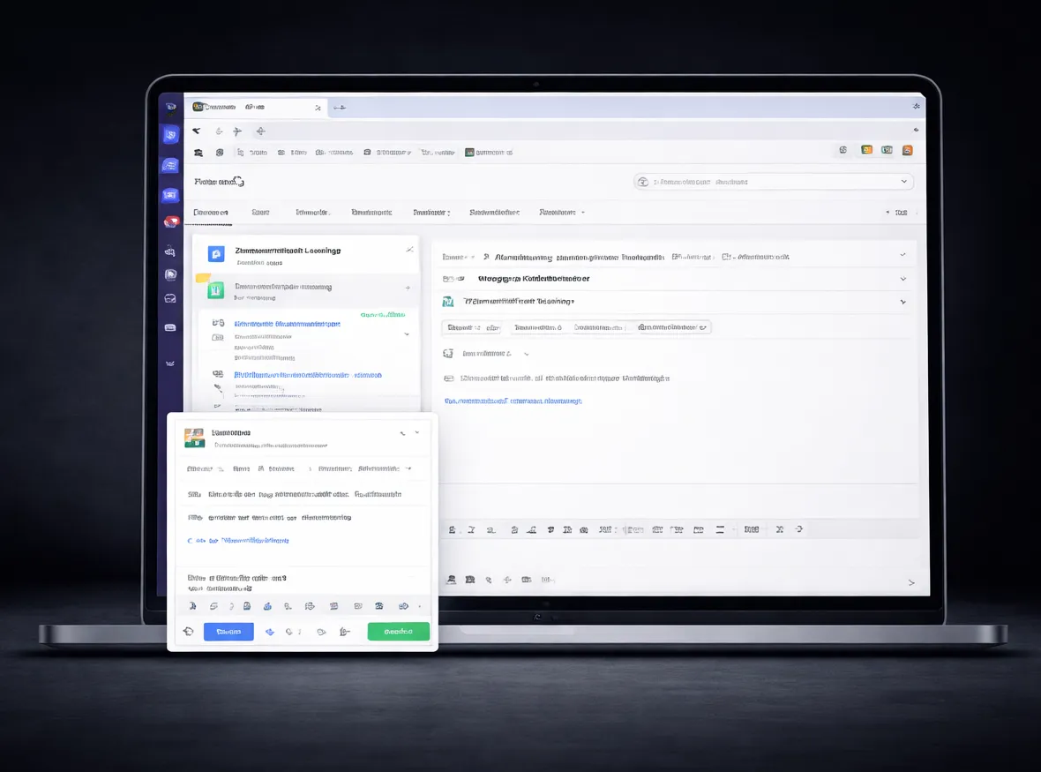This screenshot has width=1041, height=772.
Task: Click the avatar thumbnail in the floating popup header
Action: point(194,438)
